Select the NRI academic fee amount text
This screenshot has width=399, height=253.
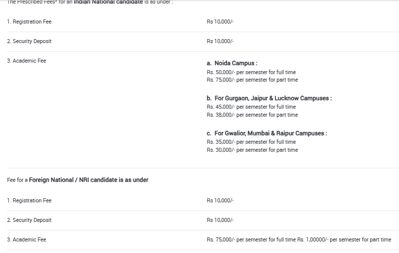pos(299,239)
